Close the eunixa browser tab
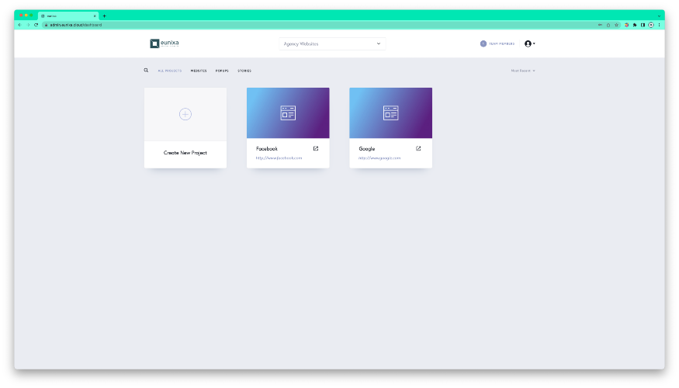The width and height of the screenshot is (679, 388). (x=95, y=16)
